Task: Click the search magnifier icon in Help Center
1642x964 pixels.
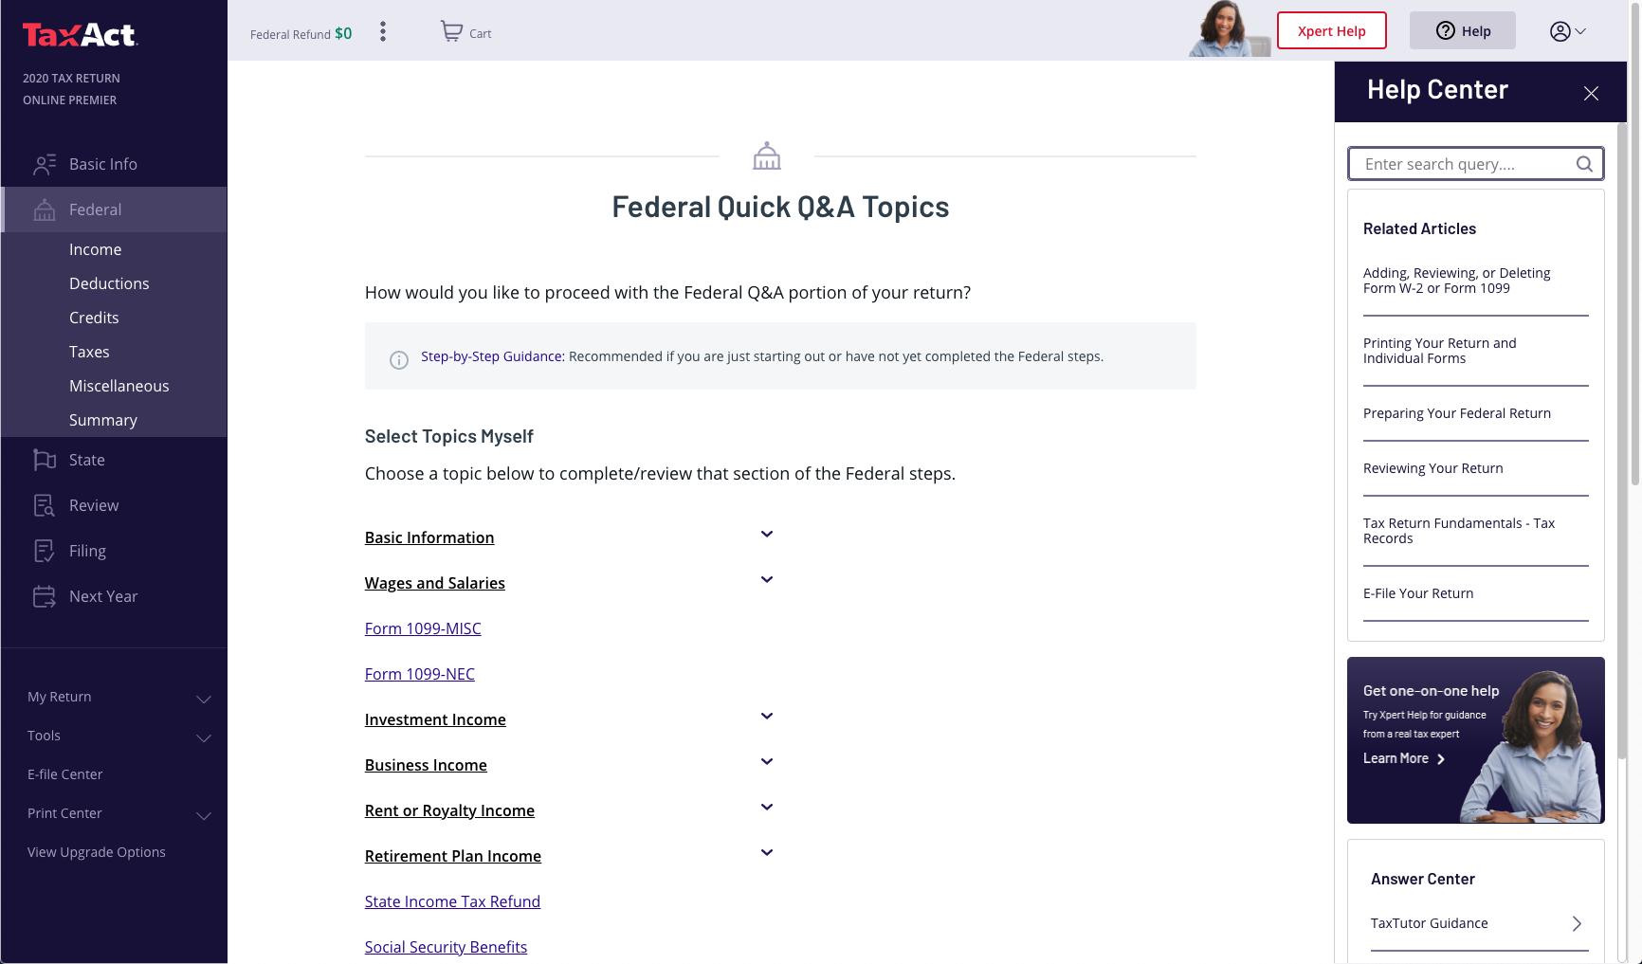Action: click(1584, 164)
